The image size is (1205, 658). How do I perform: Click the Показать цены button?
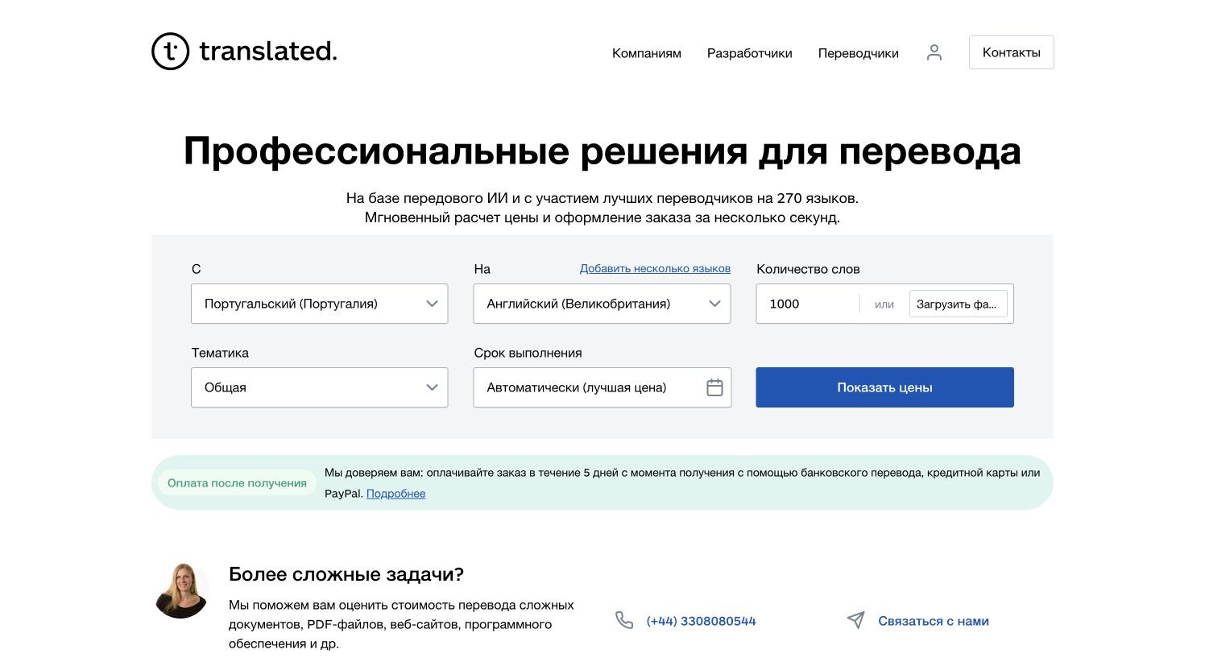pos(884,387)
